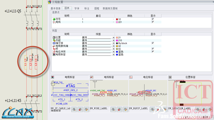This screenshot has height=120, width=214.
Task: Open line type dropdown for 电缆接线端
Action: (113, 46)
